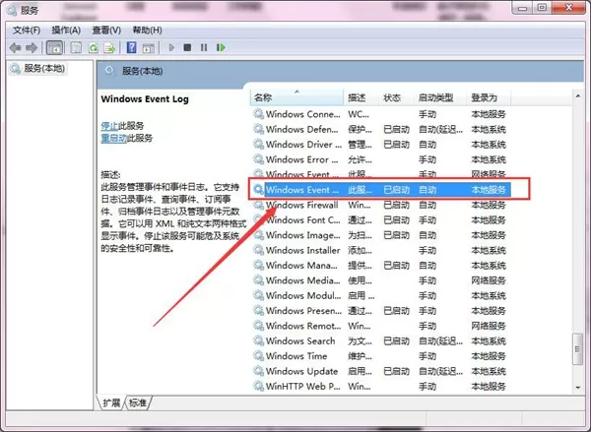This screenshot has height=432, width=591.
Task: Minimize the 服务 window
Action: pos(522,8)
